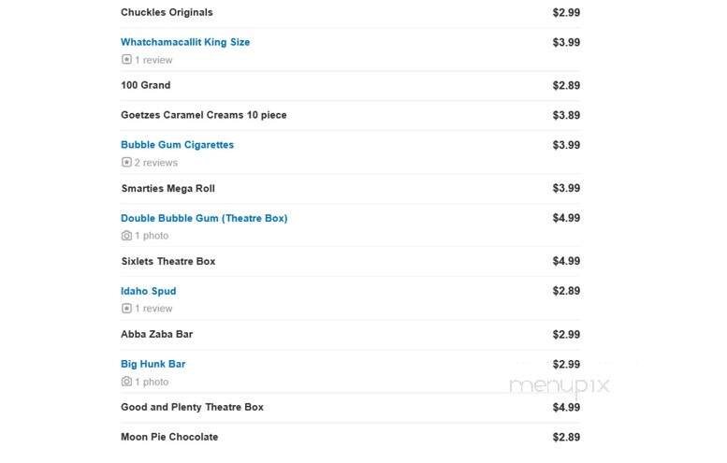Screen dimensions: 727x463
Task: Open the Bubble Gum Cigarettes link
Action: pos(177,145)
